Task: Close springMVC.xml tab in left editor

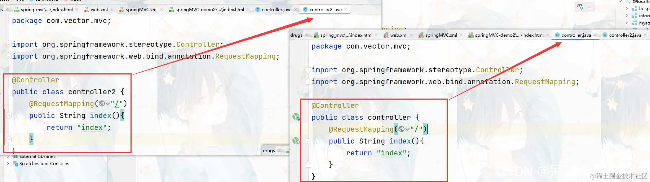Action: [162, 9]
